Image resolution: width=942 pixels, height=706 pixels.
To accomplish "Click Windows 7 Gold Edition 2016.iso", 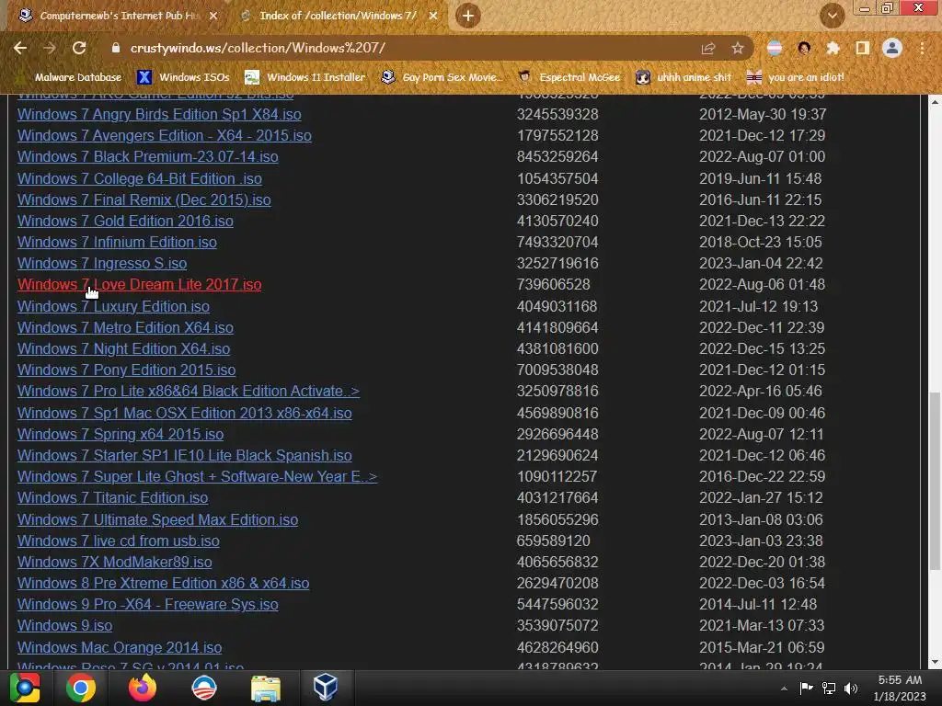I will tap(125, 221).
